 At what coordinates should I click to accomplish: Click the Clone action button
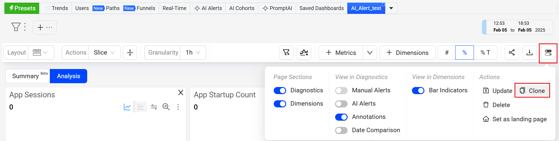tap(532, 91)
